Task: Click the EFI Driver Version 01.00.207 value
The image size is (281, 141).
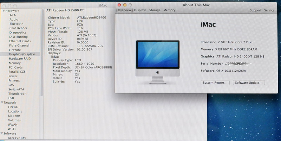Action: point(84,49)
